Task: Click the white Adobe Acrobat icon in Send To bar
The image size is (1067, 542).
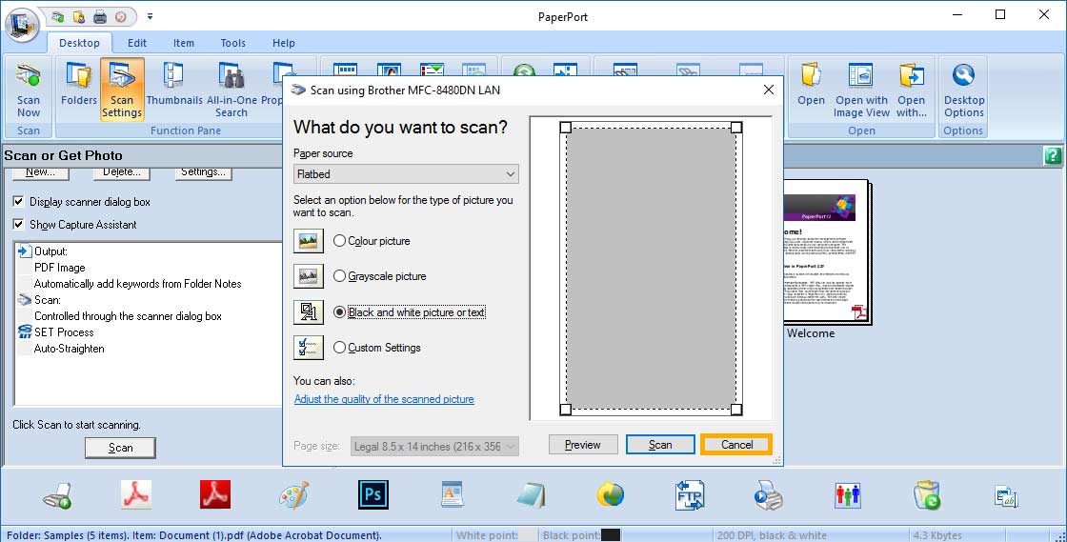Action: pyautogui.click(x=136, y=495)
